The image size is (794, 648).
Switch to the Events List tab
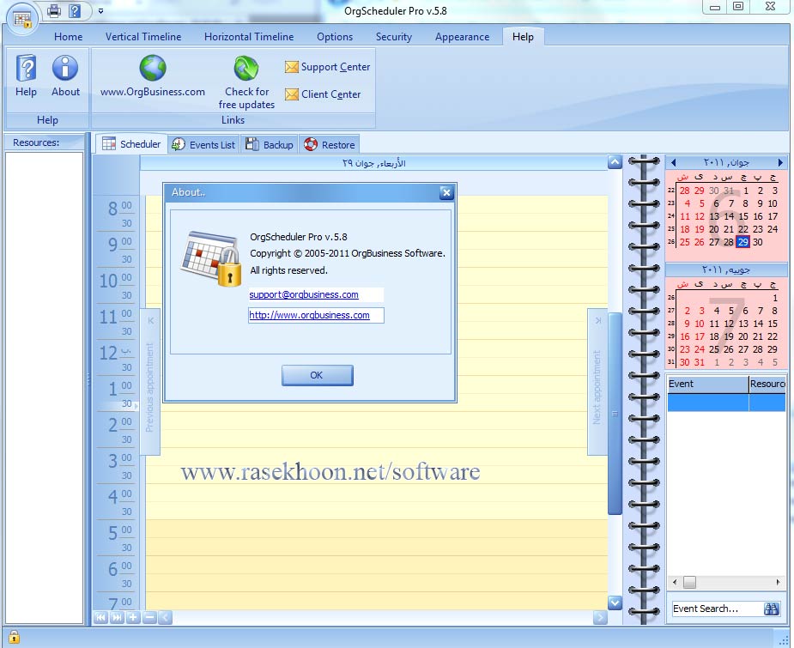click(x=203, y=145)
